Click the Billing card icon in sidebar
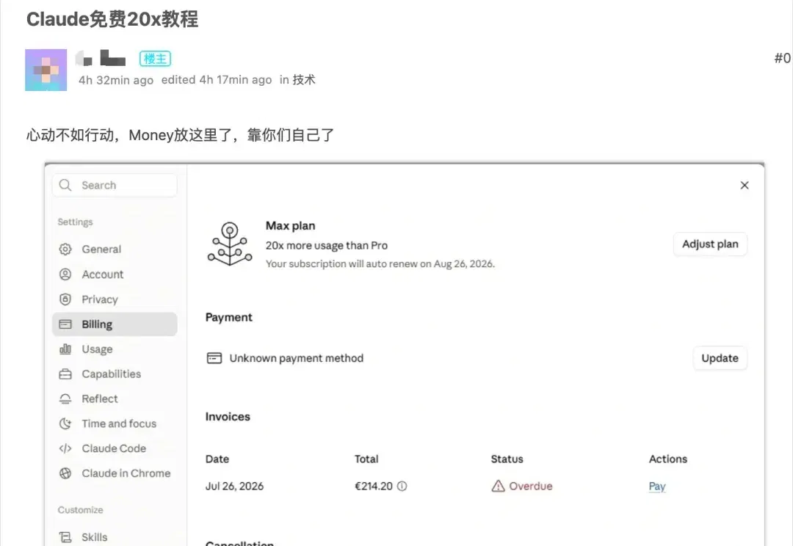Image resolution: width=793 pixels, height=546 pixels. point(65,324)
